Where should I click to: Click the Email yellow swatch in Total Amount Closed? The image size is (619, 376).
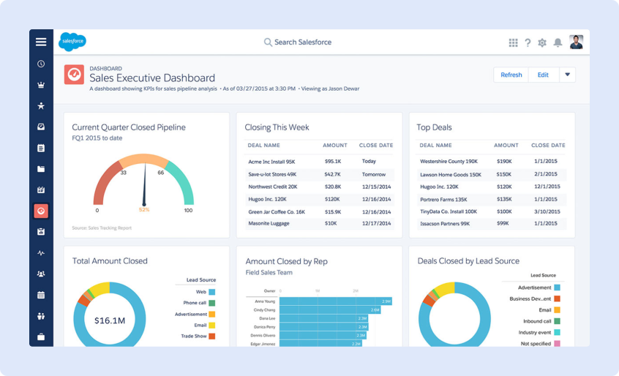(212, 325)
